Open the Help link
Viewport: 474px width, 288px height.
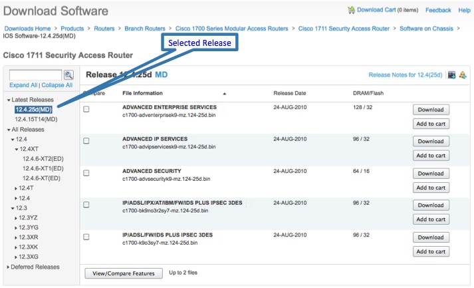click(464, 10)
